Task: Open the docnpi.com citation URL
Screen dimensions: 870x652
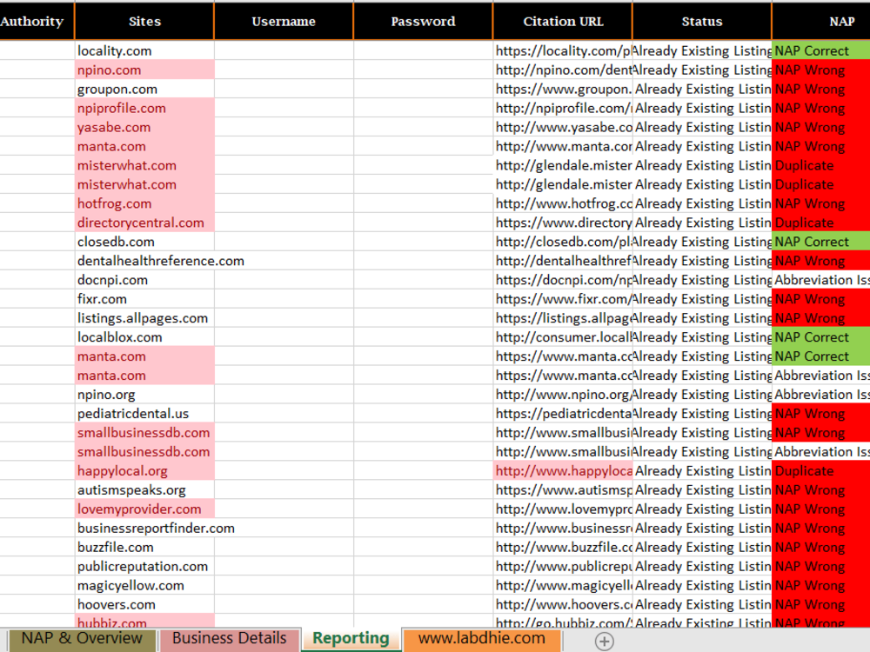Action: pyautogui.click(x=563, y=280)
